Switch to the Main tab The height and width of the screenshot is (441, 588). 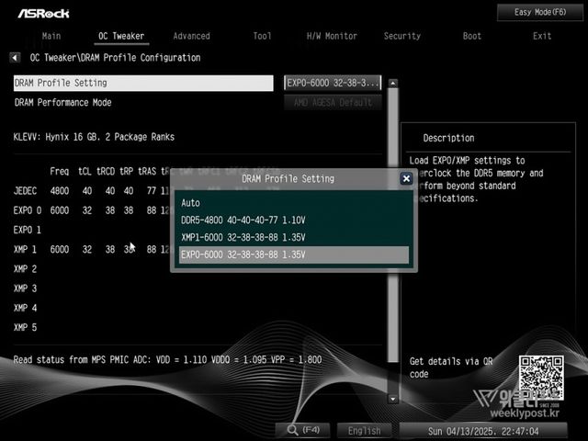[x=51, y=36]
